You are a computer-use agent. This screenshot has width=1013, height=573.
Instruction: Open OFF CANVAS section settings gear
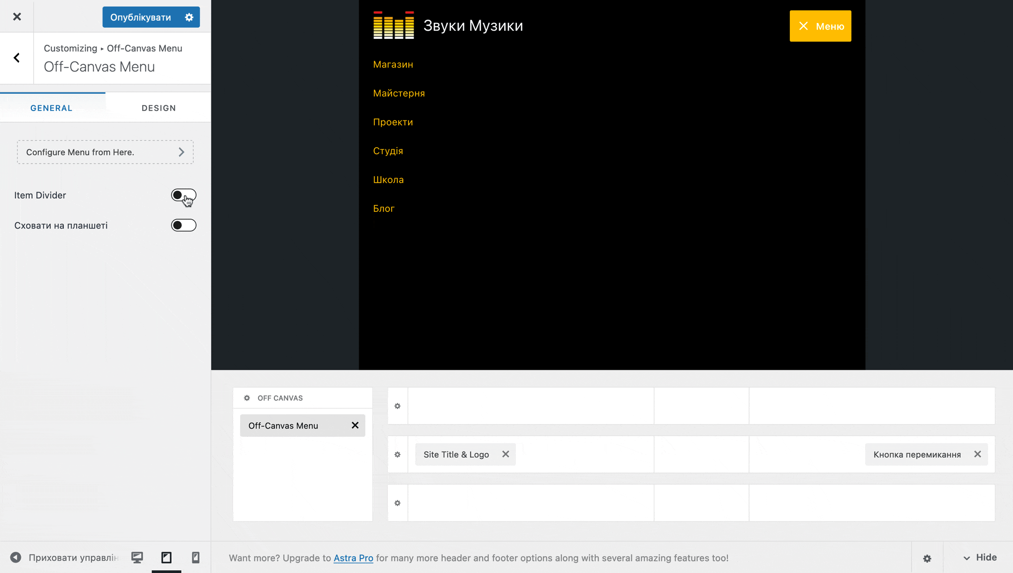(x=247, y=398)
